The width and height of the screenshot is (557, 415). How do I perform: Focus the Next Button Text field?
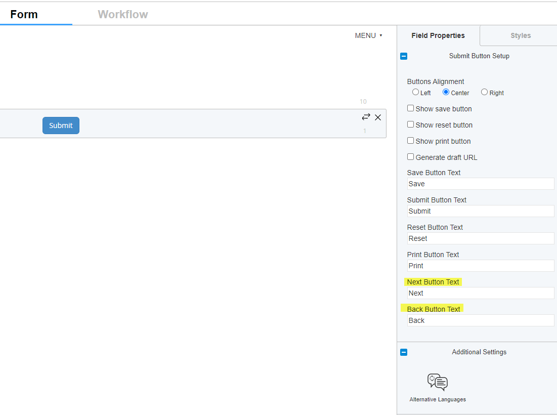tap(480, 293)
